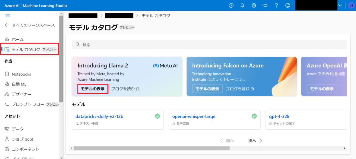Click the lightning icon for 自動 ML

(x=7, y=84)
